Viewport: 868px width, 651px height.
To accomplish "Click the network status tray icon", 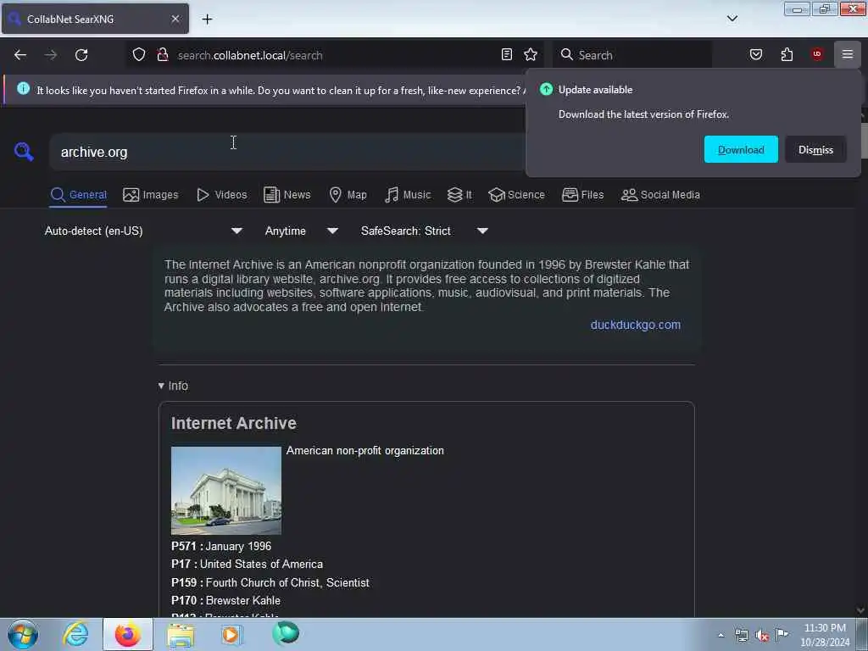I will (741, 636).
